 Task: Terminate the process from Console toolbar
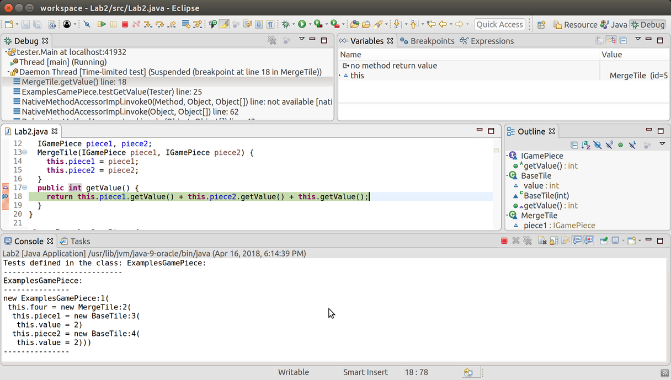click(504, 241)
